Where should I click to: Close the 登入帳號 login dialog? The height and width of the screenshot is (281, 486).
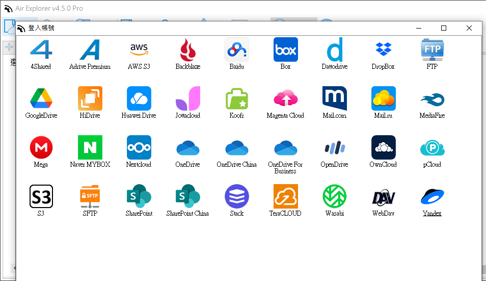469,28
